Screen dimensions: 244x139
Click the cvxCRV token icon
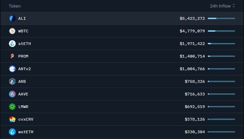[x=12, y=119]
